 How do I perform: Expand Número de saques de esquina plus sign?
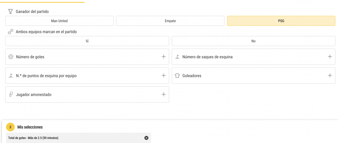point(330,56)
